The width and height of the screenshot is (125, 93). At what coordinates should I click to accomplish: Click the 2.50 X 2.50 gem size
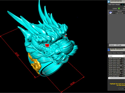119,13
